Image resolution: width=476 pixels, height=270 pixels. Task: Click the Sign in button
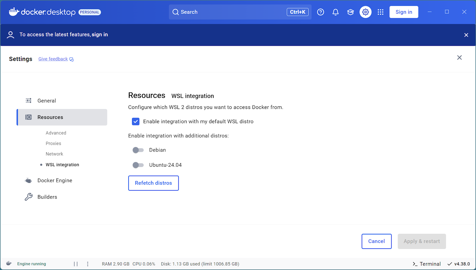coord(404,12)
